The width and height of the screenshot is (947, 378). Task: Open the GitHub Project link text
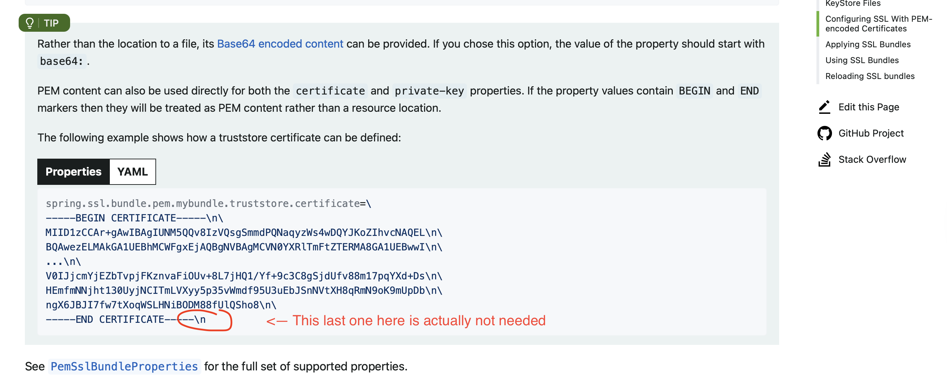[871, 133]
